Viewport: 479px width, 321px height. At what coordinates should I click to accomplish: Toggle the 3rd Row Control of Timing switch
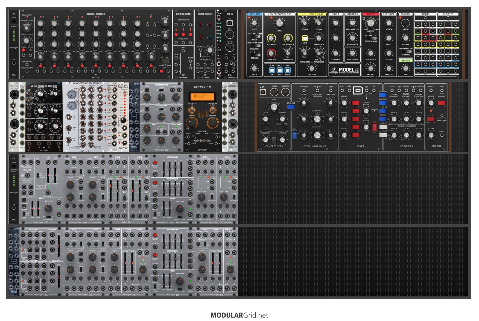(164, 61)
